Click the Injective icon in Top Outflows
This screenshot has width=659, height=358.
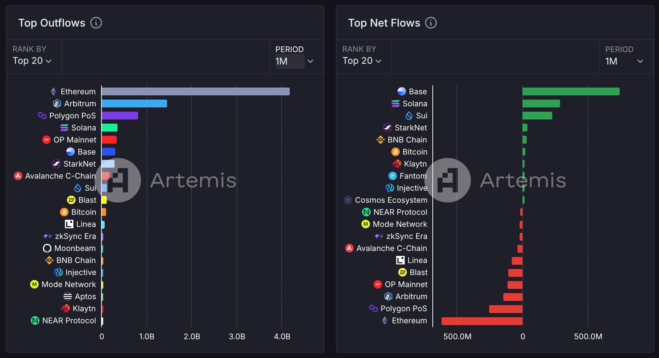(x=59, y=272)
